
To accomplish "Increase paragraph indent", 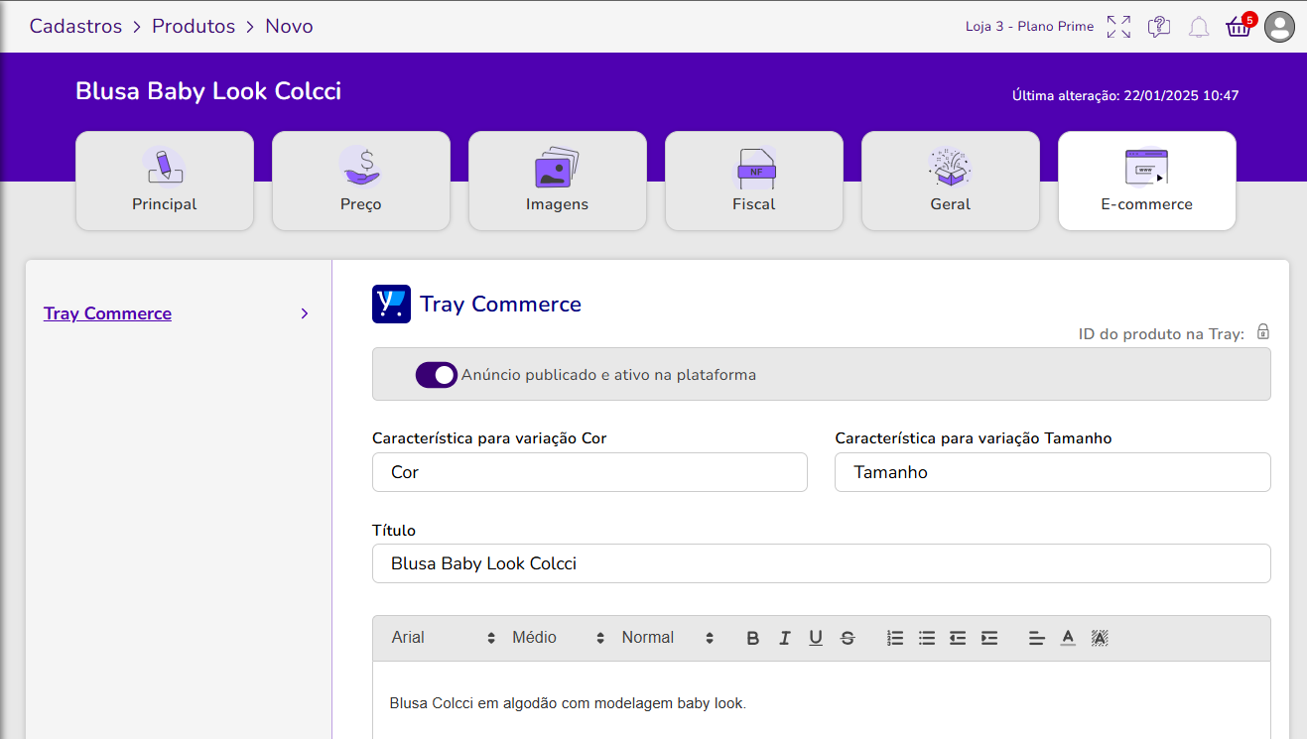I will tap(989, 638).
